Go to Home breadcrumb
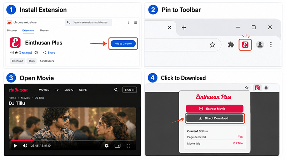 (12, 98)
